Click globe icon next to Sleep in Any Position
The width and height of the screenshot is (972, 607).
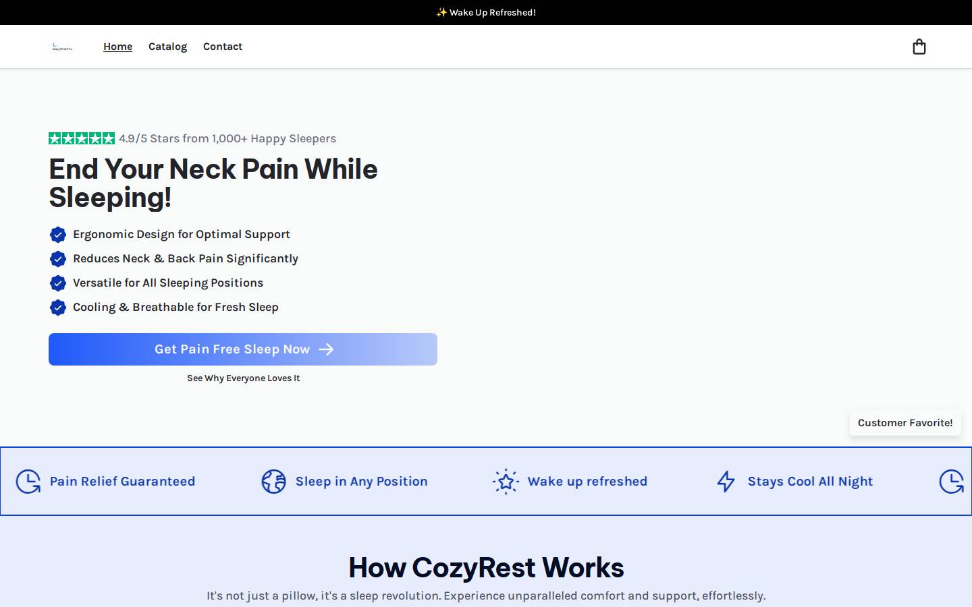tap(274, 482)
